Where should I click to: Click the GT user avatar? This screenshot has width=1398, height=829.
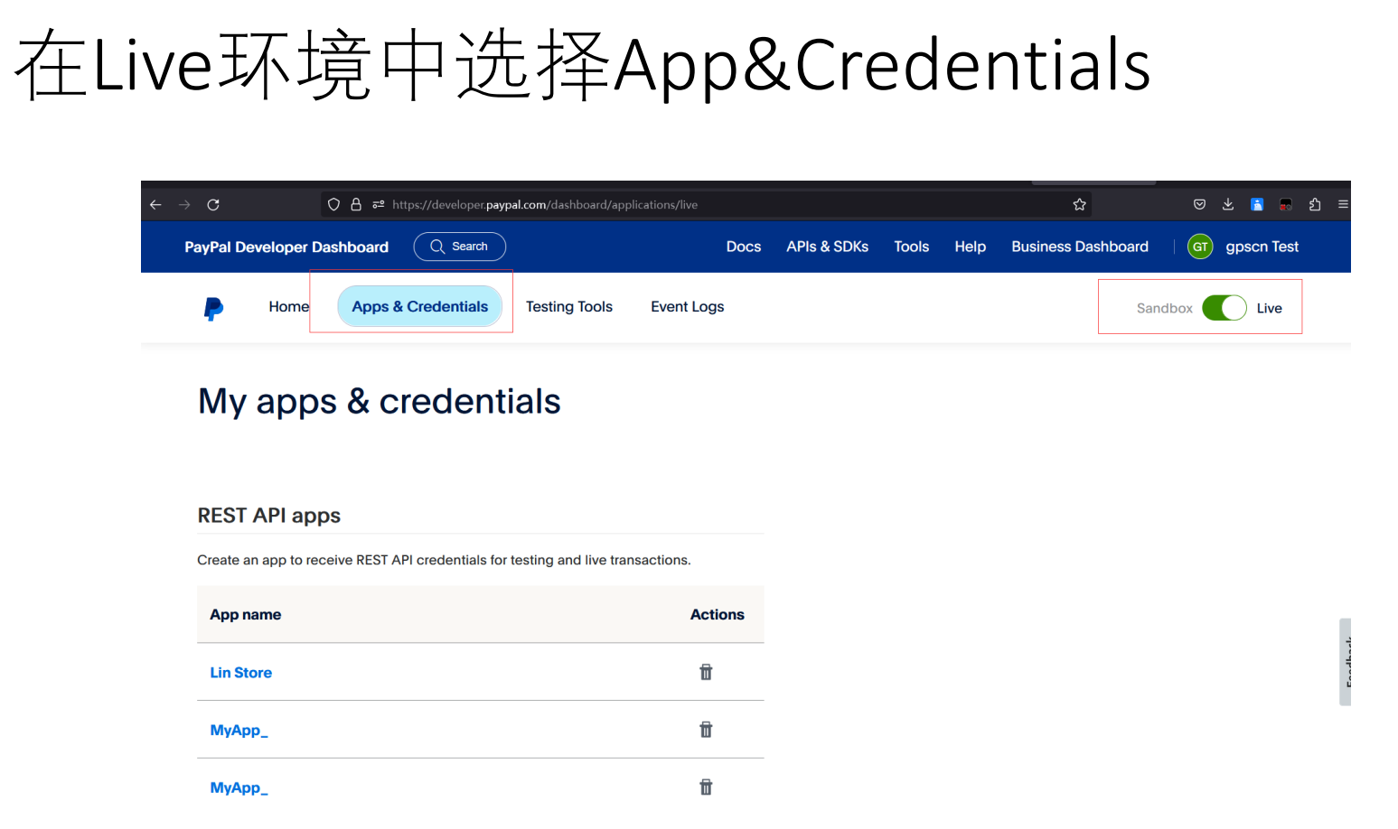click(x=1200, y=247)
